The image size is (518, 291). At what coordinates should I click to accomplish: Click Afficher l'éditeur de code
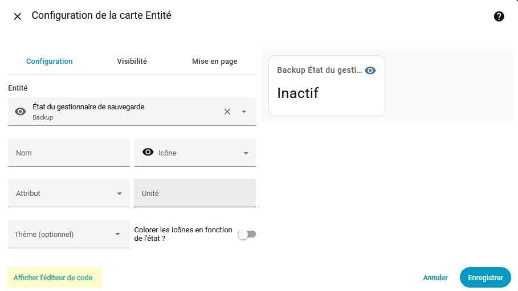pyautogui.click(x=53, y=278)
